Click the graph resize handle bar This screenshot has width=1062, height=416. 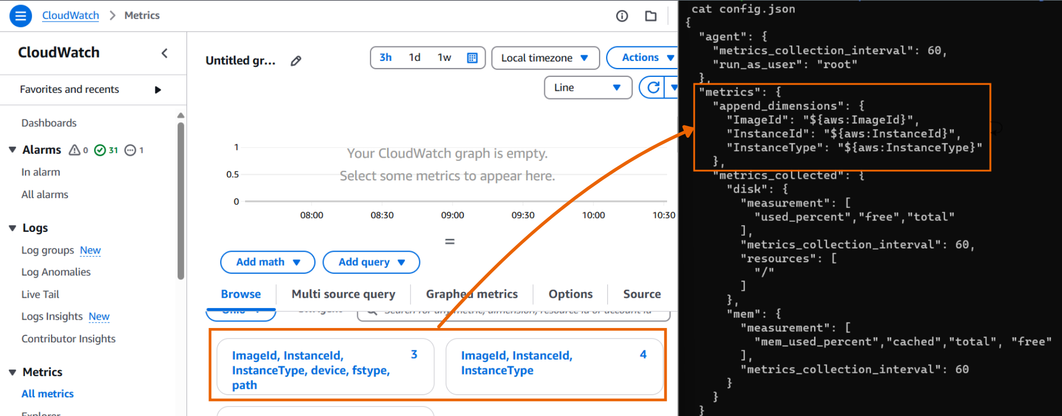coord(450,242)
